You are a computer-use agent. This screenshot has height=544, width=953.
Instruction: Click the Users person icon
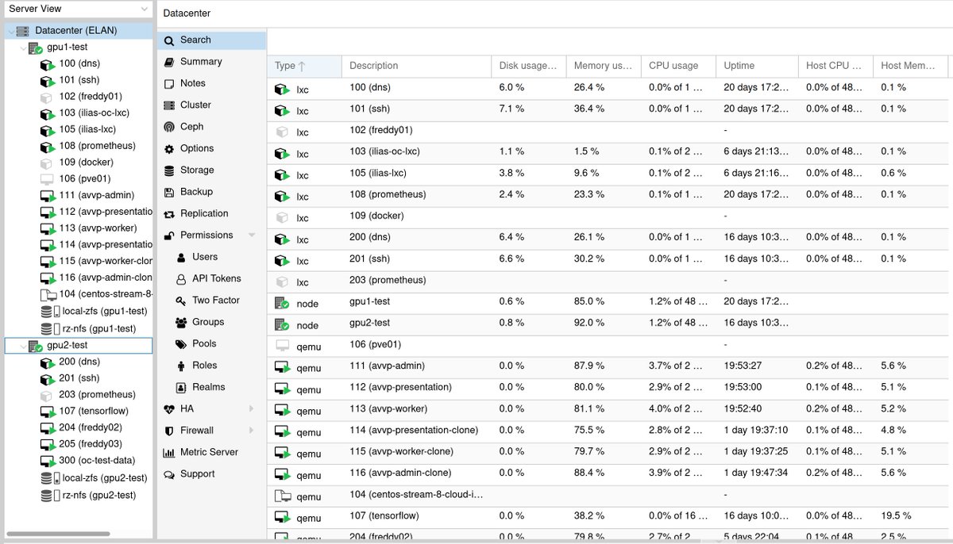(181, 257)
